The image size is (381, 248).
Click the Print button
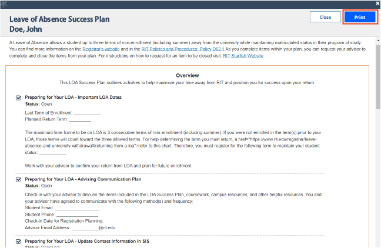tap(360, 17)
